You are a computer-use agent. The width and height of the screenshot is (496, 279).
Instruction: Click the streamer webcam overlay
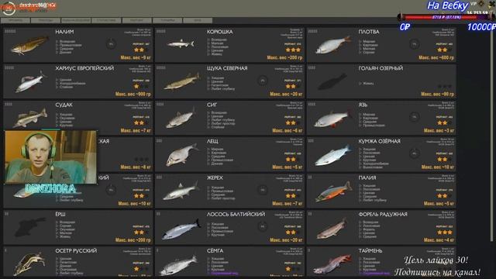(x=50, y=157)
